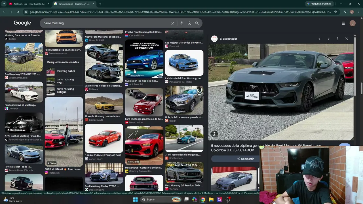
Task: Switch to the Arcángel, Tali - Flow Cabrón tab
Action: pos(29,4)
